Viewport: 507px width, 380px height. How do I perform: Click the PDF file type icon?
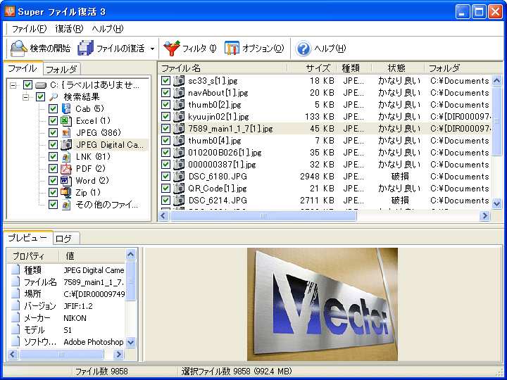(x=66, y=168)
